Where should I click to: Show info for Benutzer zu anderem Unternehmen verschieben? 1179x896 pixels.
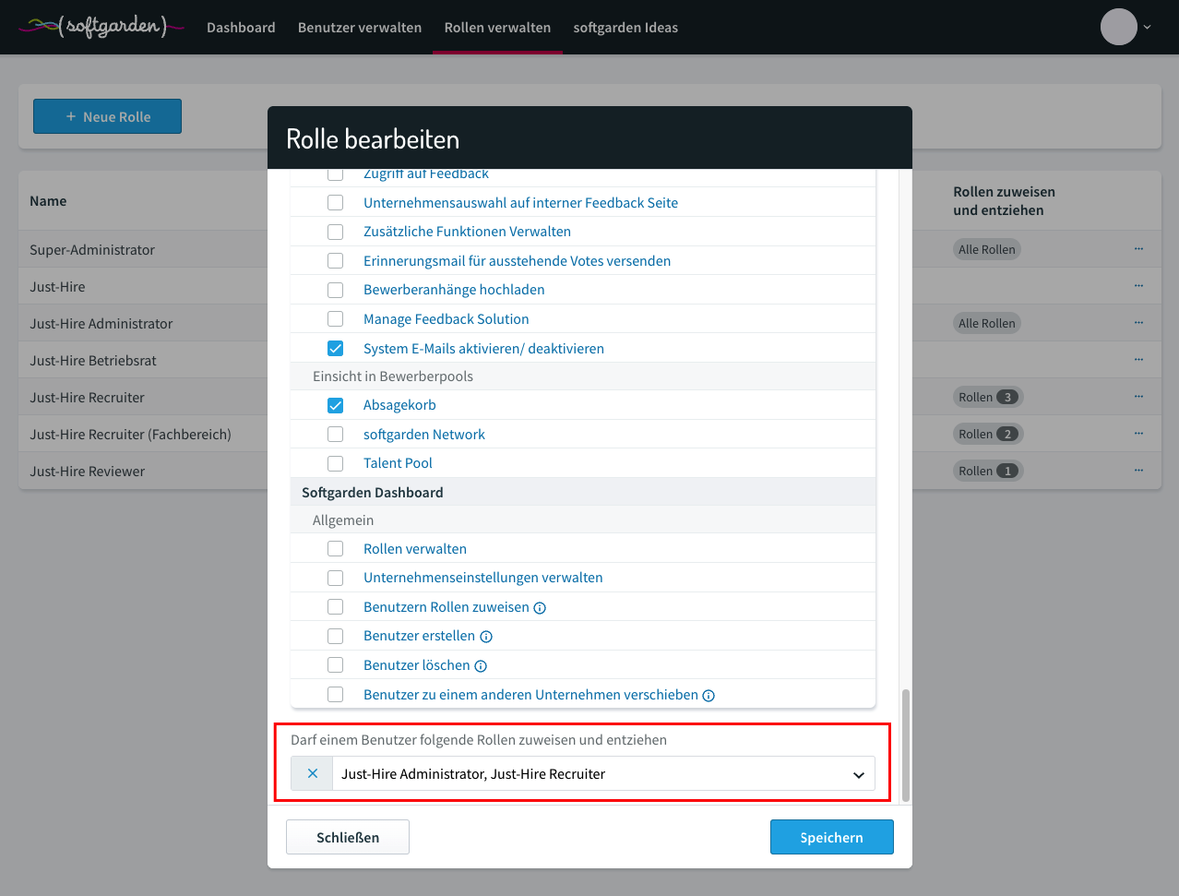click(x=709, y=696)
